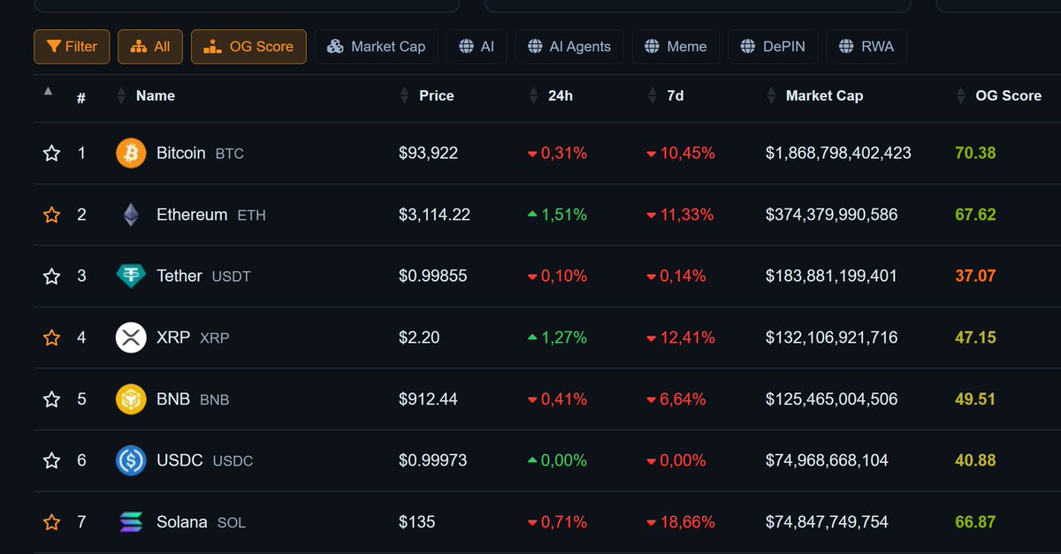
Task: Click the Ethereum coin logo
Action: coord(131,215)
